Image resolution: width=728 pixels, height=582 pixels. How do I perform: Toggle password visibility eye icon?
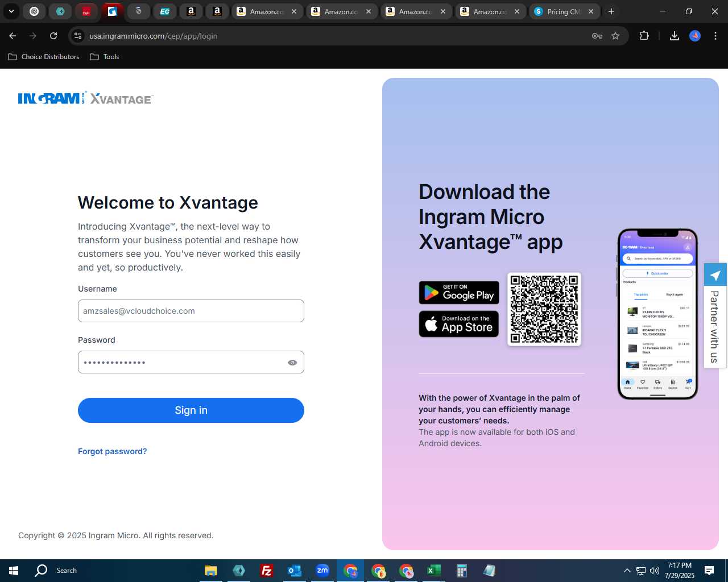292,363
